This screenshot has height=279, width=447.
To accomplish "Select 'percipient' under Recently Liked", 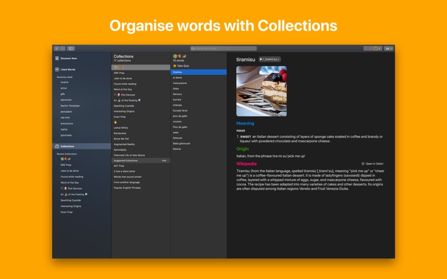I will 66,112.
